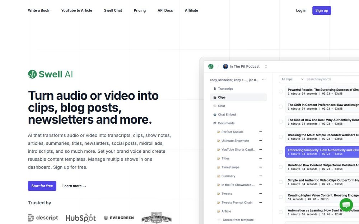Open the Summary document
The image size is (359, 224).
point(228,176)
